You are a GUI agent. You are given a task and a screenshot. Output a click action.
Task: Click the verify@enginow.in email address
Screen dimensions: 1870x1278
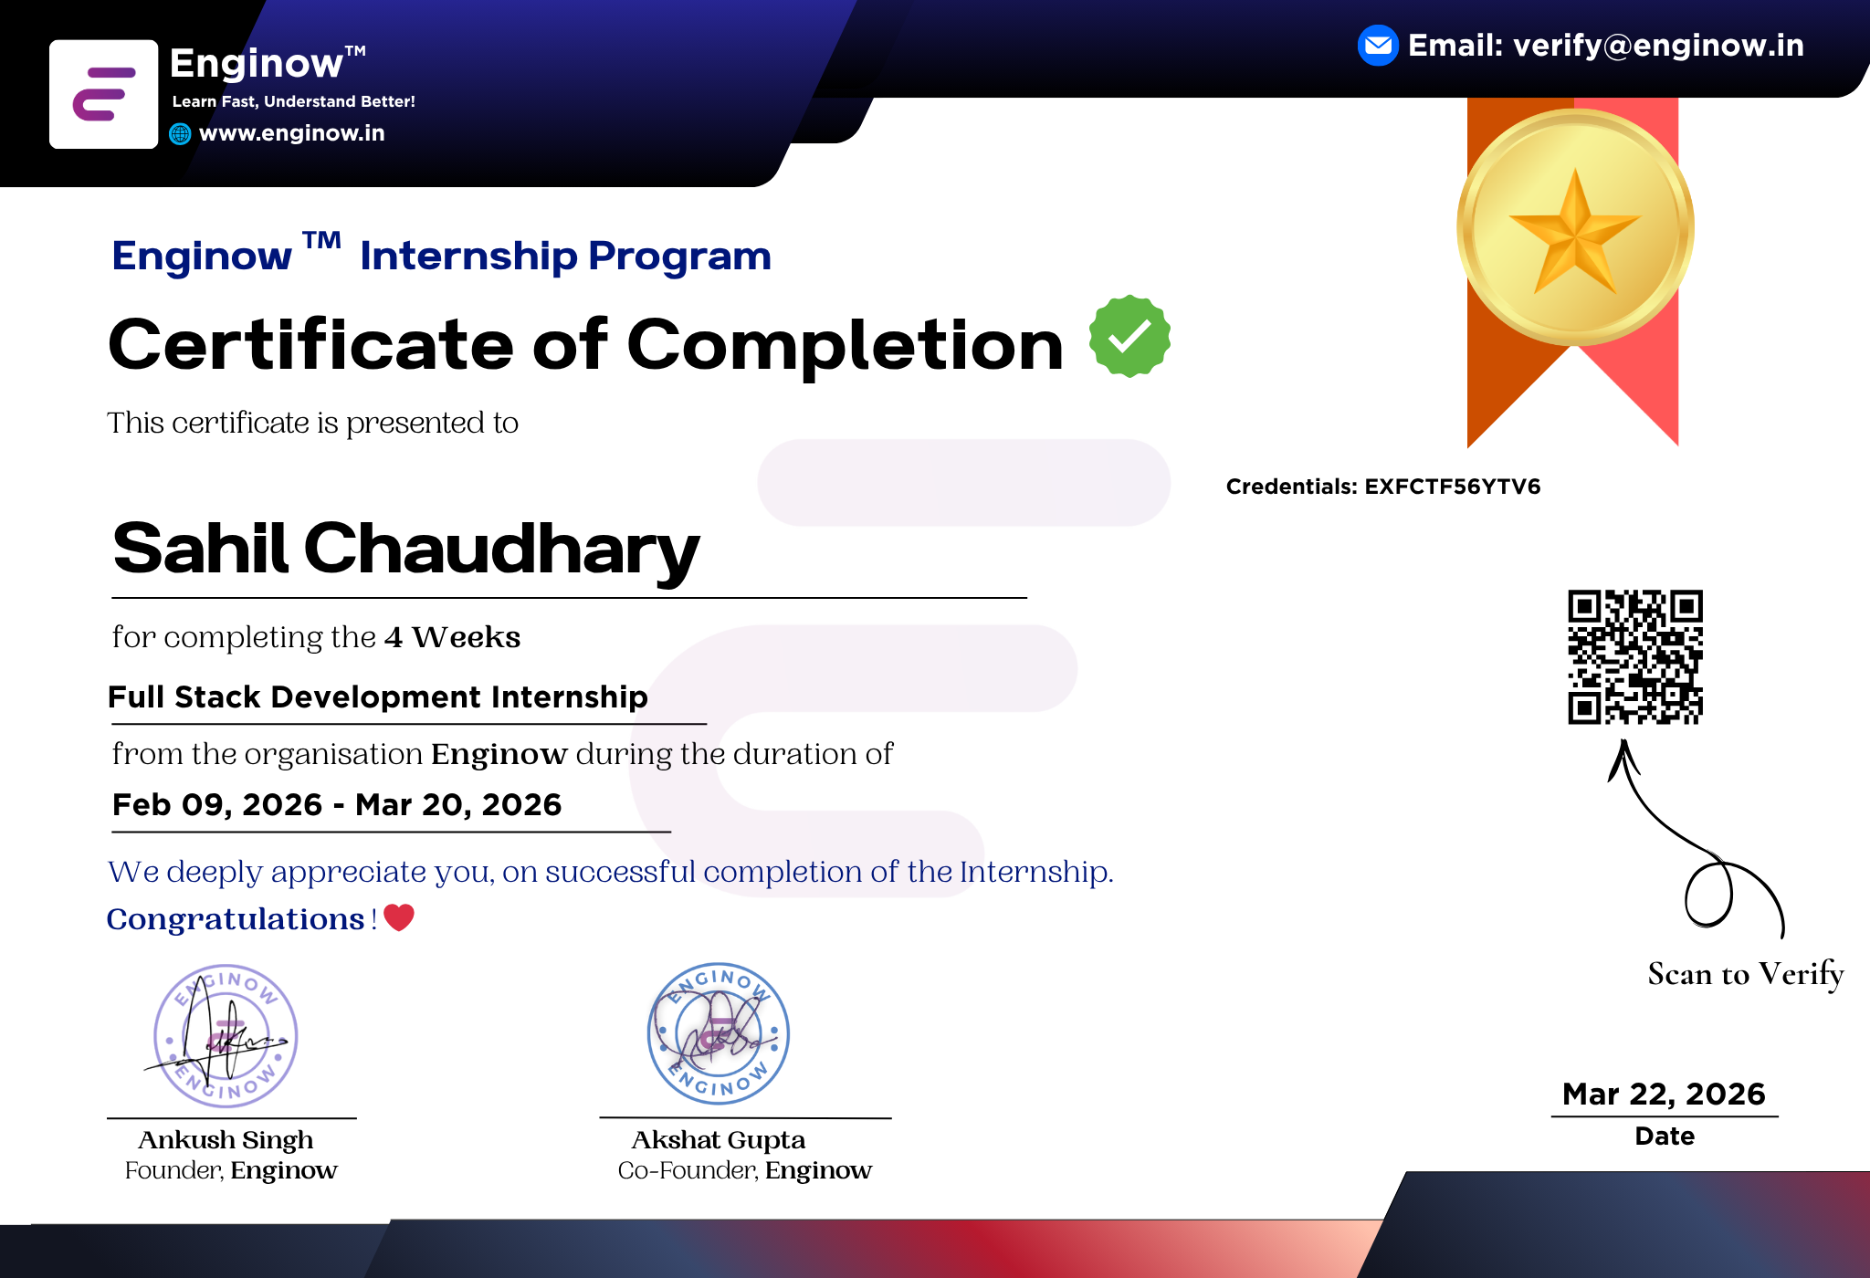1658,46
